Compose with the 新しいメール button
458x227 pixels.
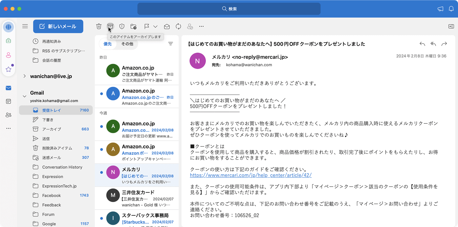click(58, 26)
